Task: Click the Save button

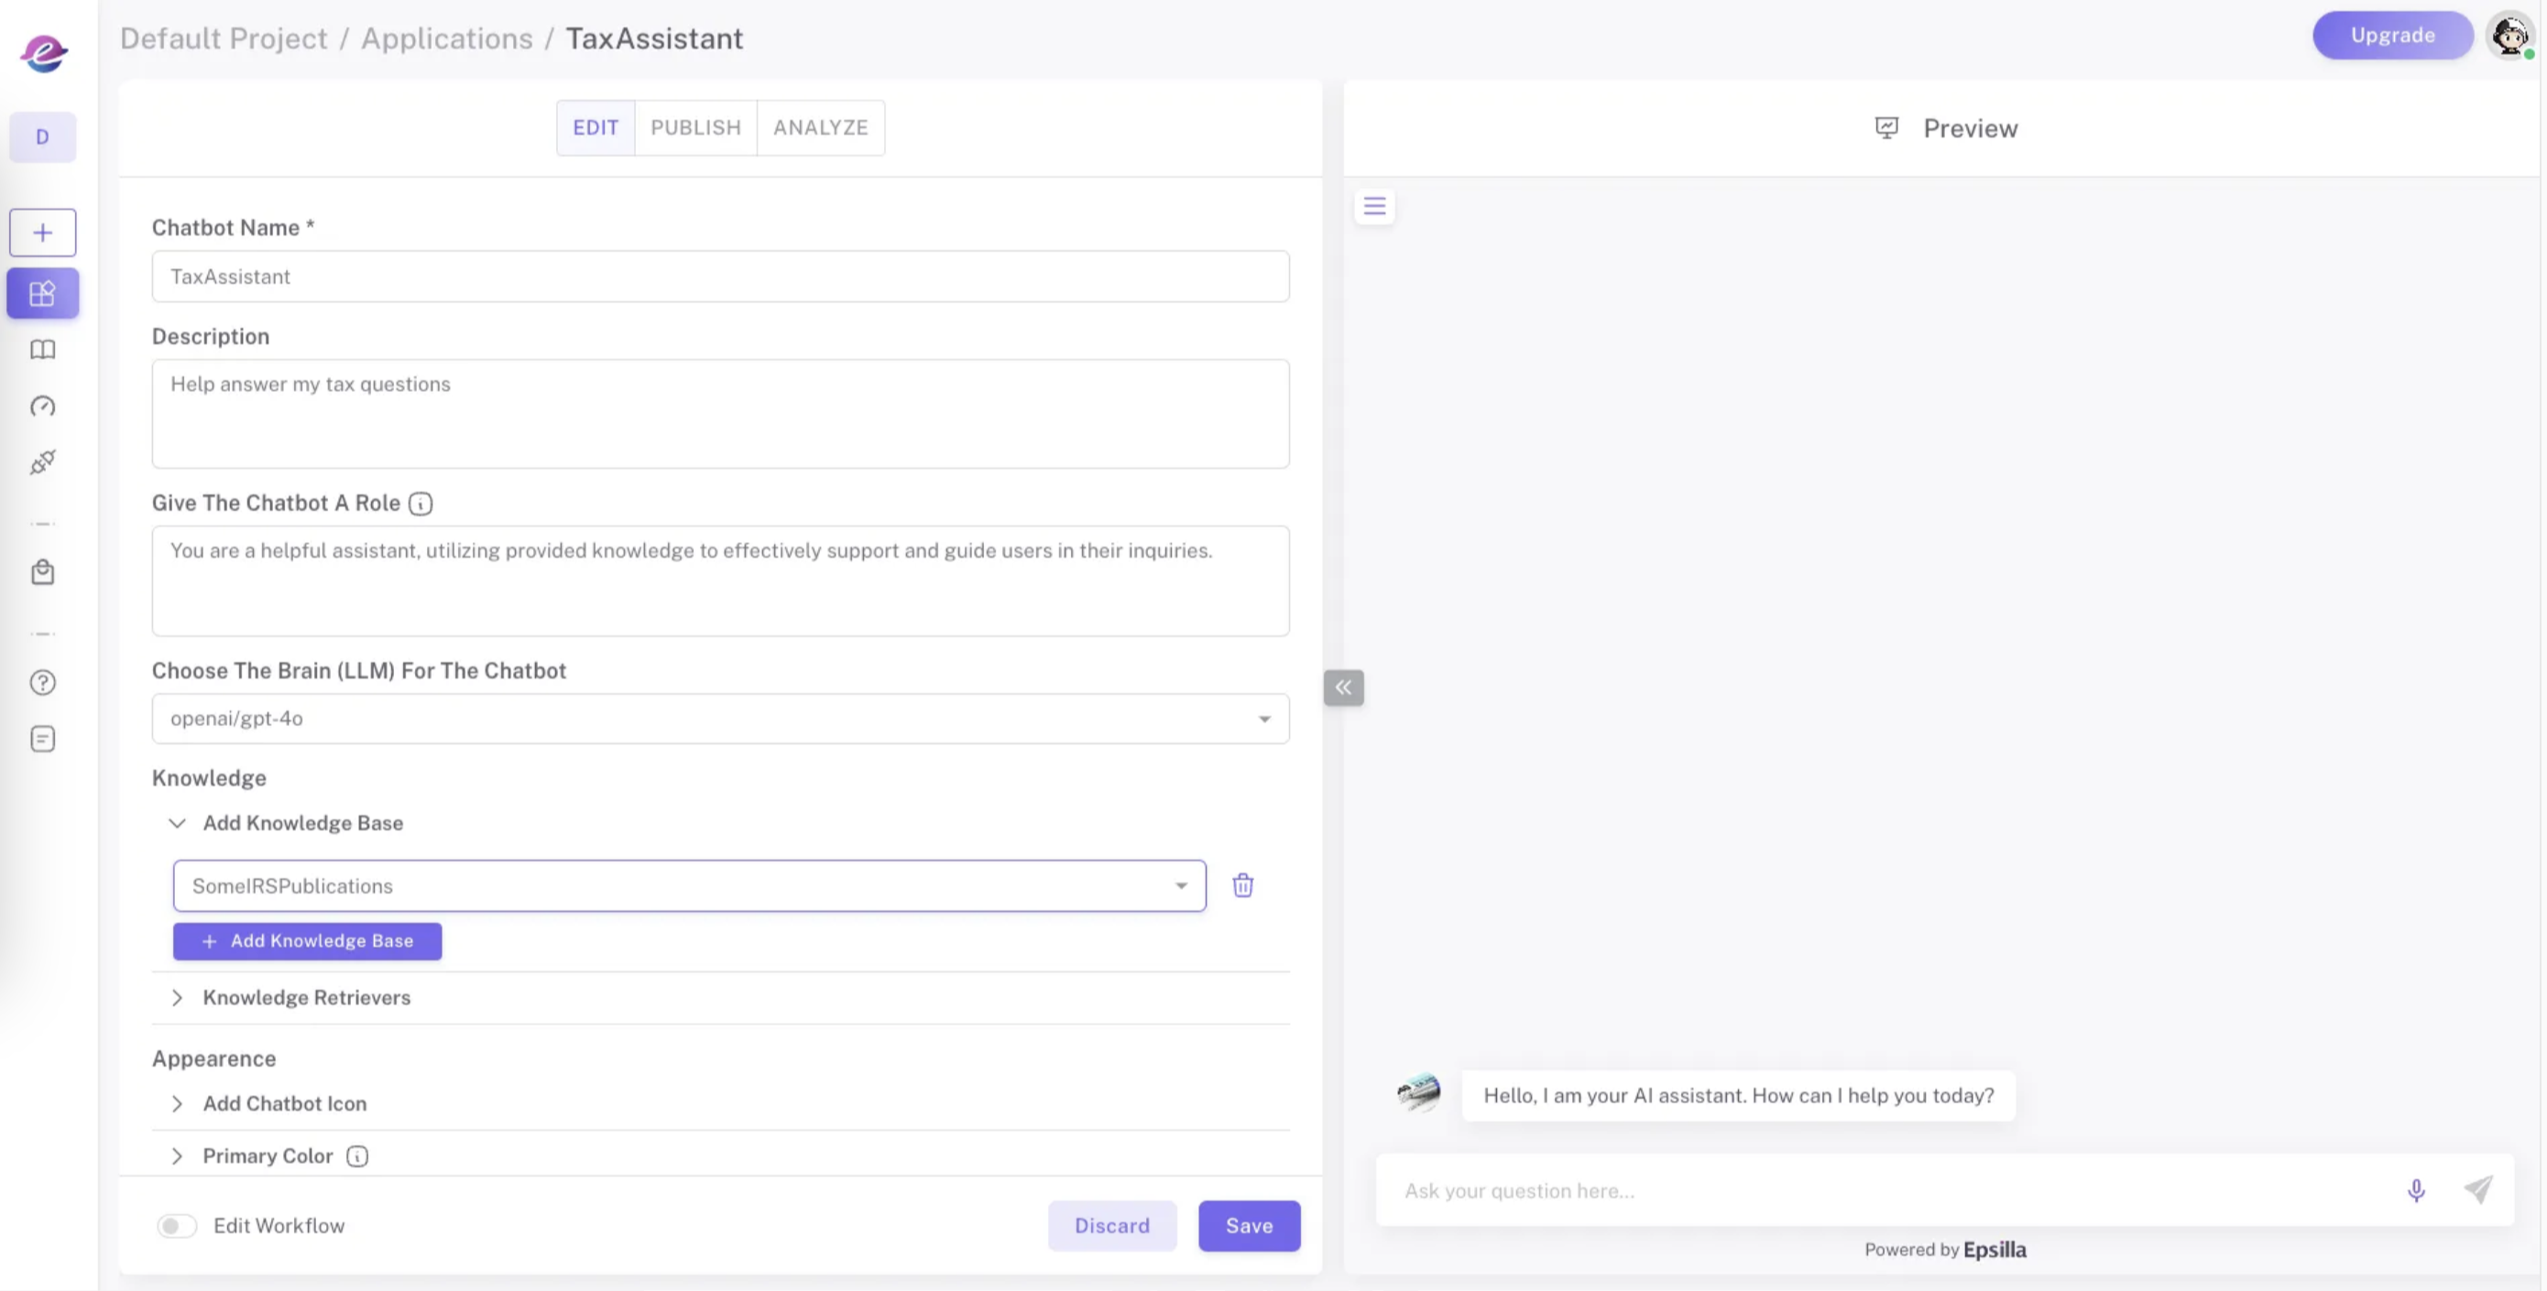Action: pyautogui.click(x=1249, y=1226)
